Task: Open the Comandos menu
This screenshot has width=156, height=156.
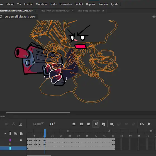Action: [x=65, y=4]
